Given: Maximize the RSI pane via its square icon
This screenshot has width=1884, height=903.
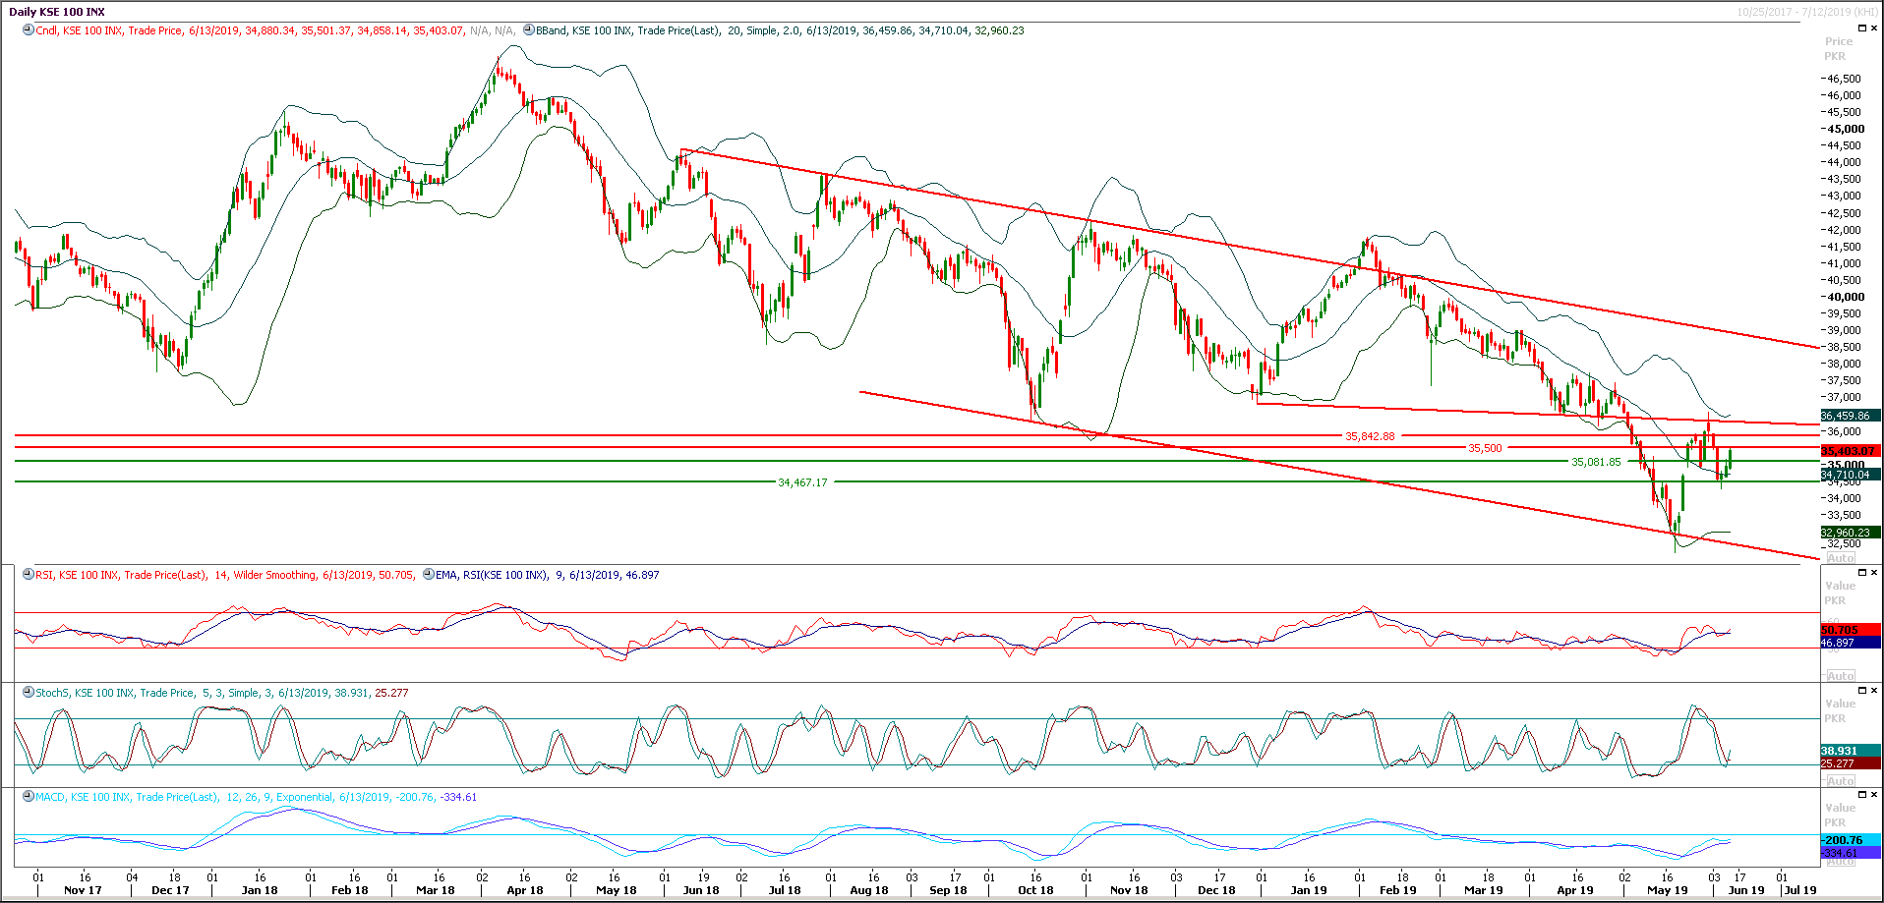Looking at the screenshot, I should (1861, 571).
